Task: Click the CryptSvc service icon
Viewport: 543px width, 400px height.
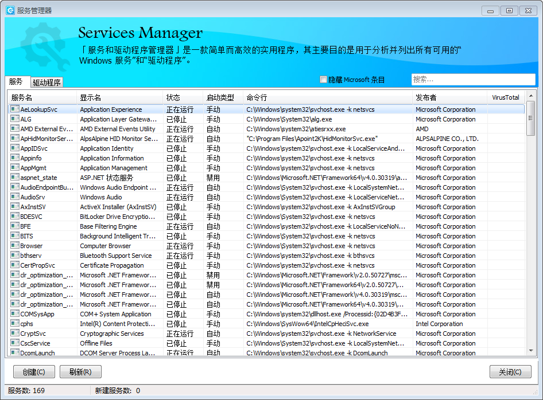Action: coord(15,334)
